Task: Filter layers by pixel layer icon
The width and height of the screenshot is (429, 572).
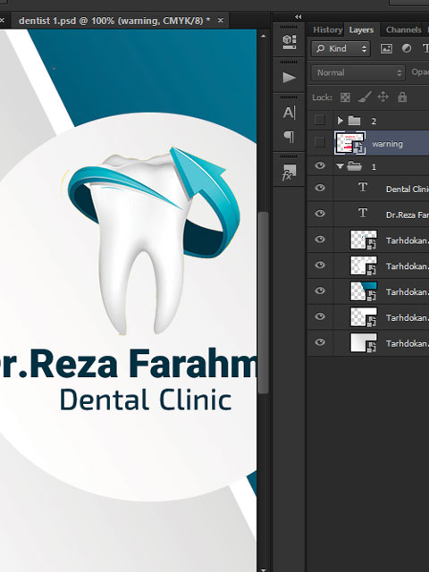Action: click(386, 48)
